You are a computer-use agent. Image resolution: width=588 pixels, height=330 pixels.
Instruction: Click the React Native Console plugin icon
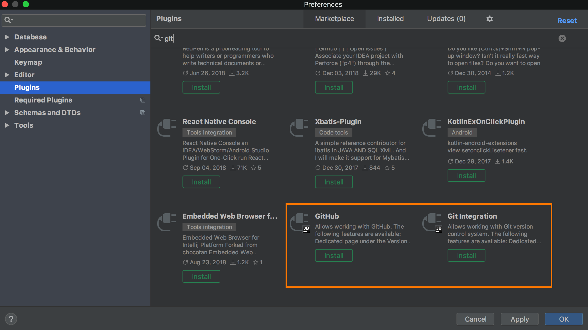click(x=166, y=128)
